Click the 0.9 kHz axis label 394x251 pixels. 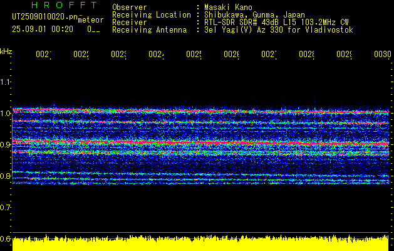pos(5,144)
